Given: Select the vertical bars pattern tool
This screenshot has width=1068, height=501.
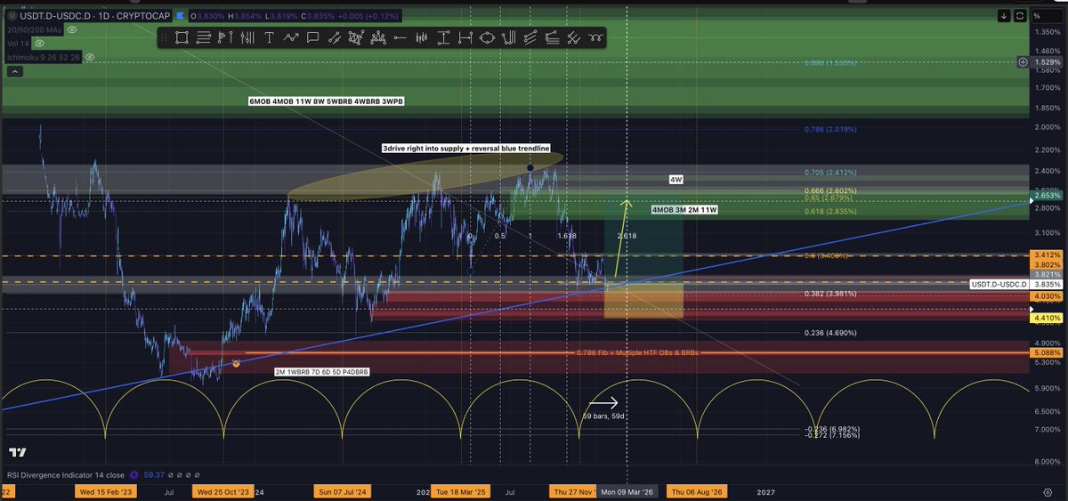Looking at the screenshot, I should [247, 37].
